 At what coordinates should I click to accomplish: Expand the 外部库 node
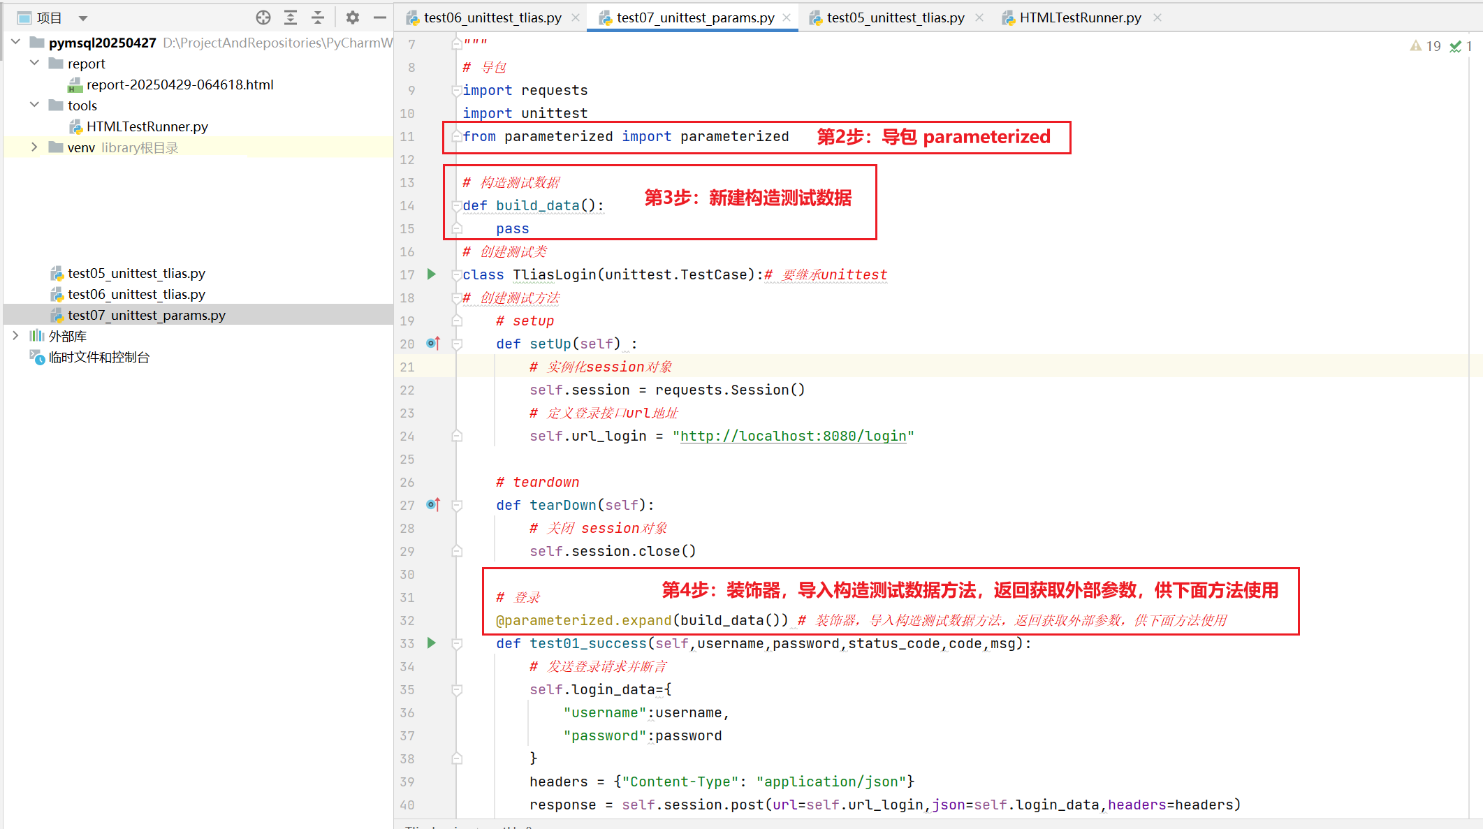pyautogui.click(x=15, y=336)
